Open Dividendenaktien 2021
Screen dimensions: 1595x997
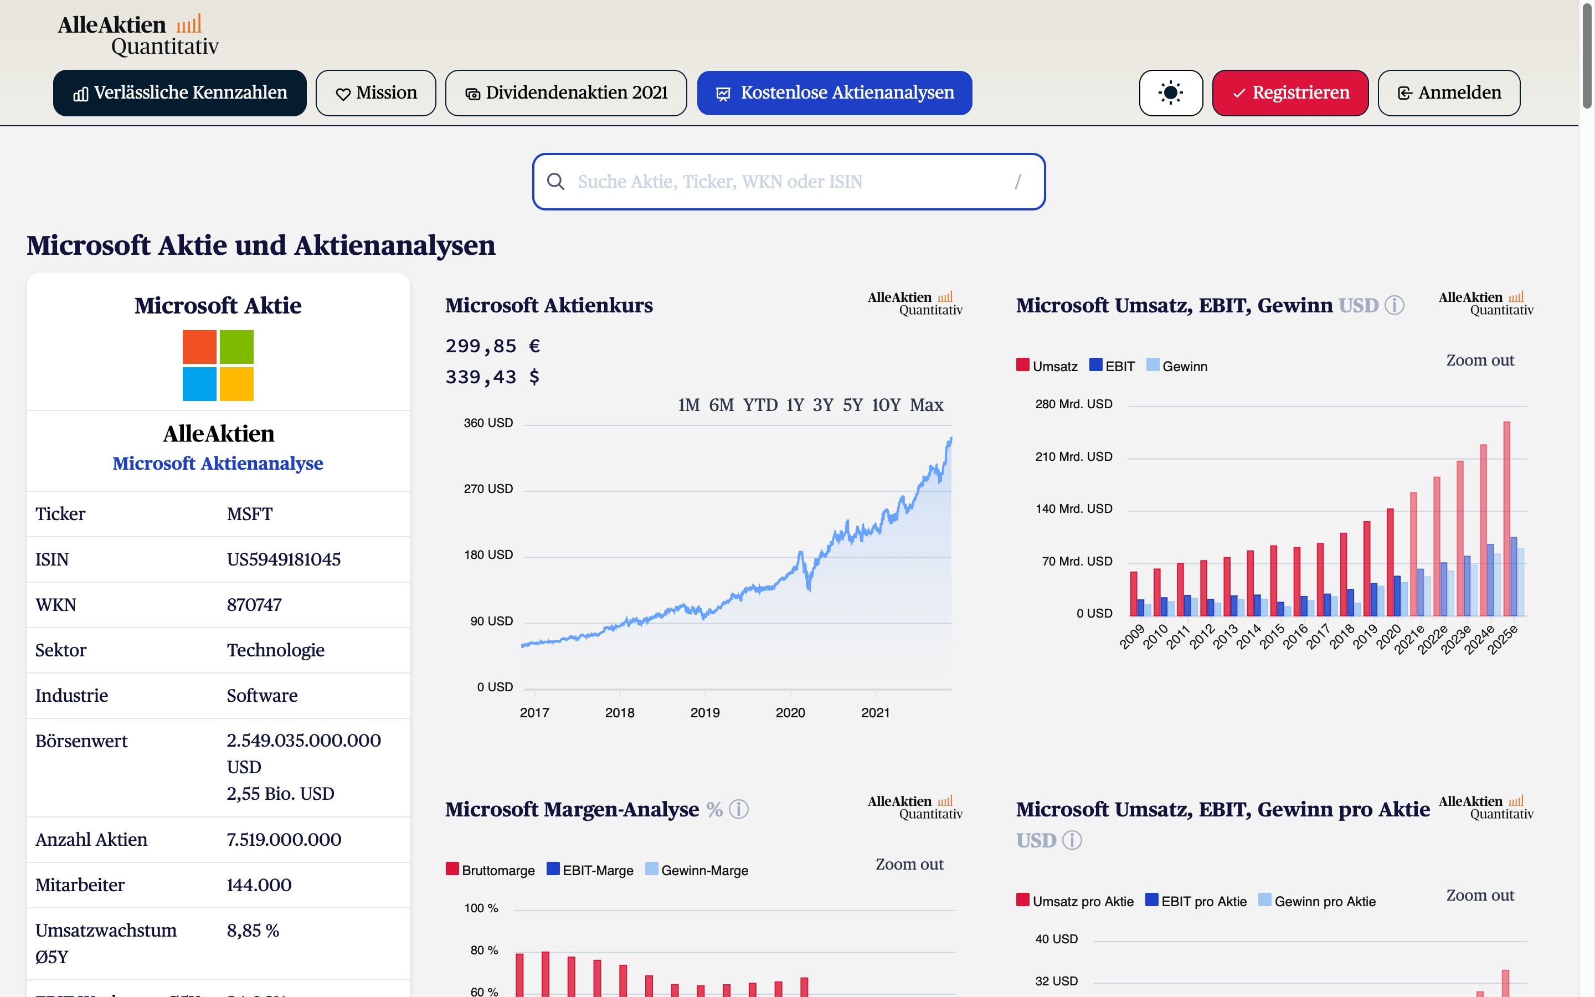coord(566,93)
